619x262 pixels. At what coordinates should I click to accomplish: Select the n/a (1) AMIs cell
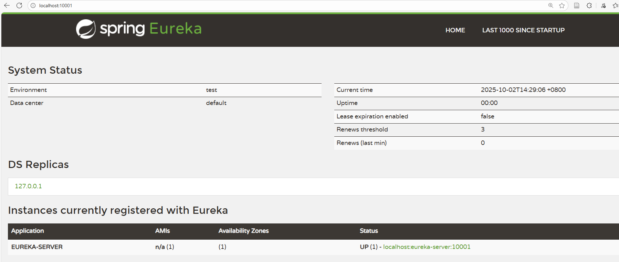pos(165,247)
